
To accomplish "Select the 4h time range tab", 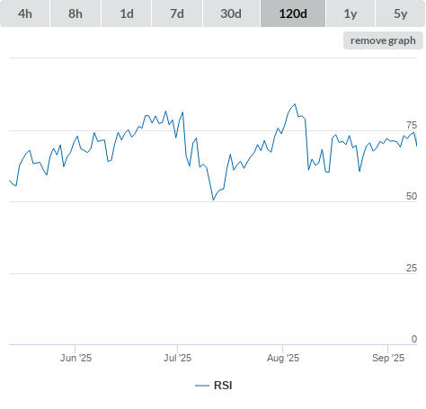I will 25,13.
